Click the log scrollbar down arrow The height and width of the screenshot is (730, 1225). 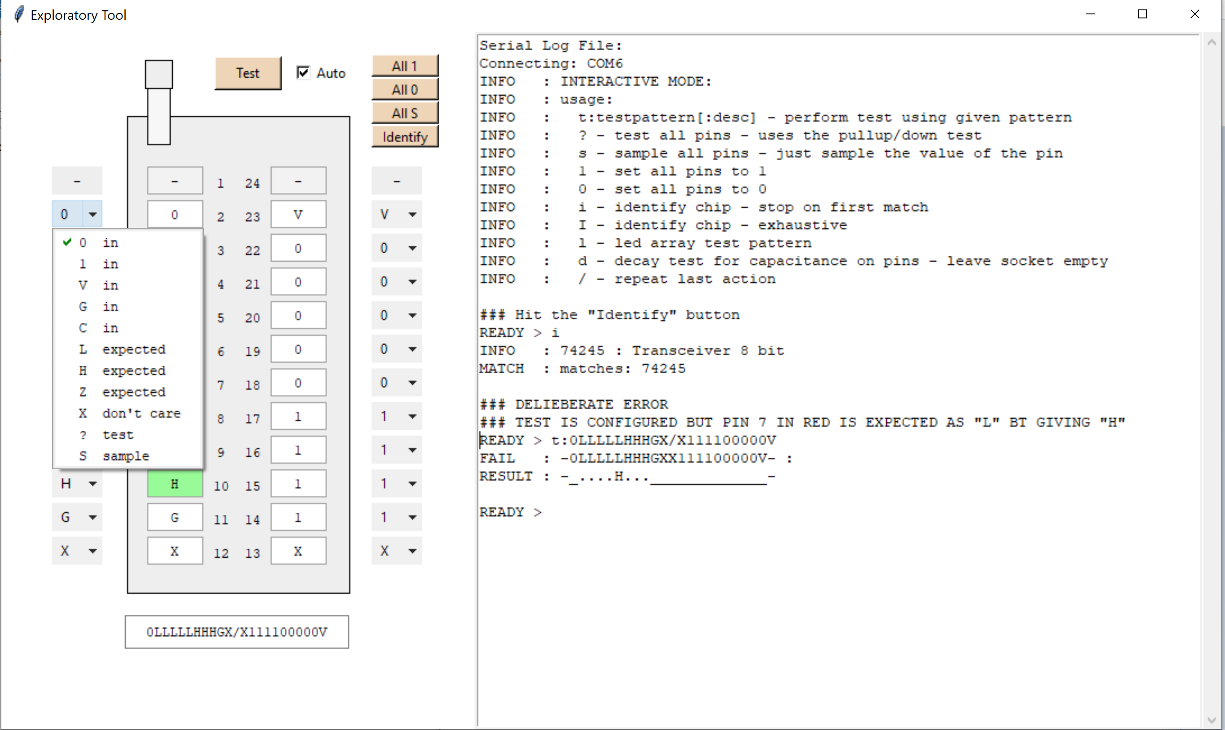click(1212, 720)
